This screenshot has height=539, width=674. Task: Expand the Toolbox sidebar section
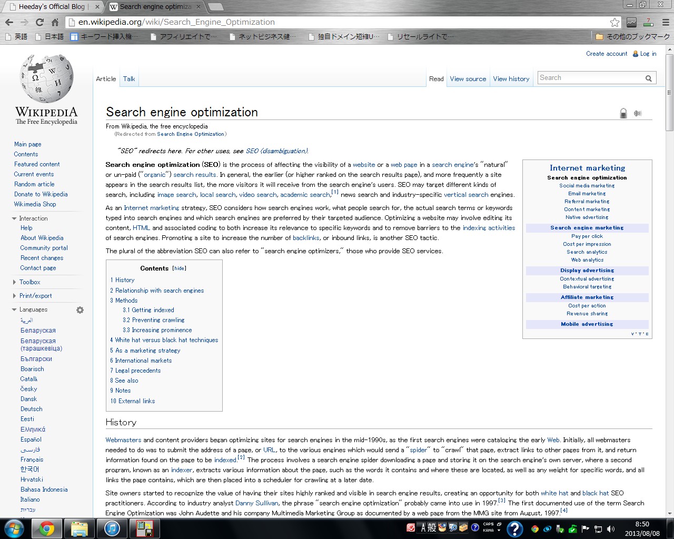coord(14,282)
